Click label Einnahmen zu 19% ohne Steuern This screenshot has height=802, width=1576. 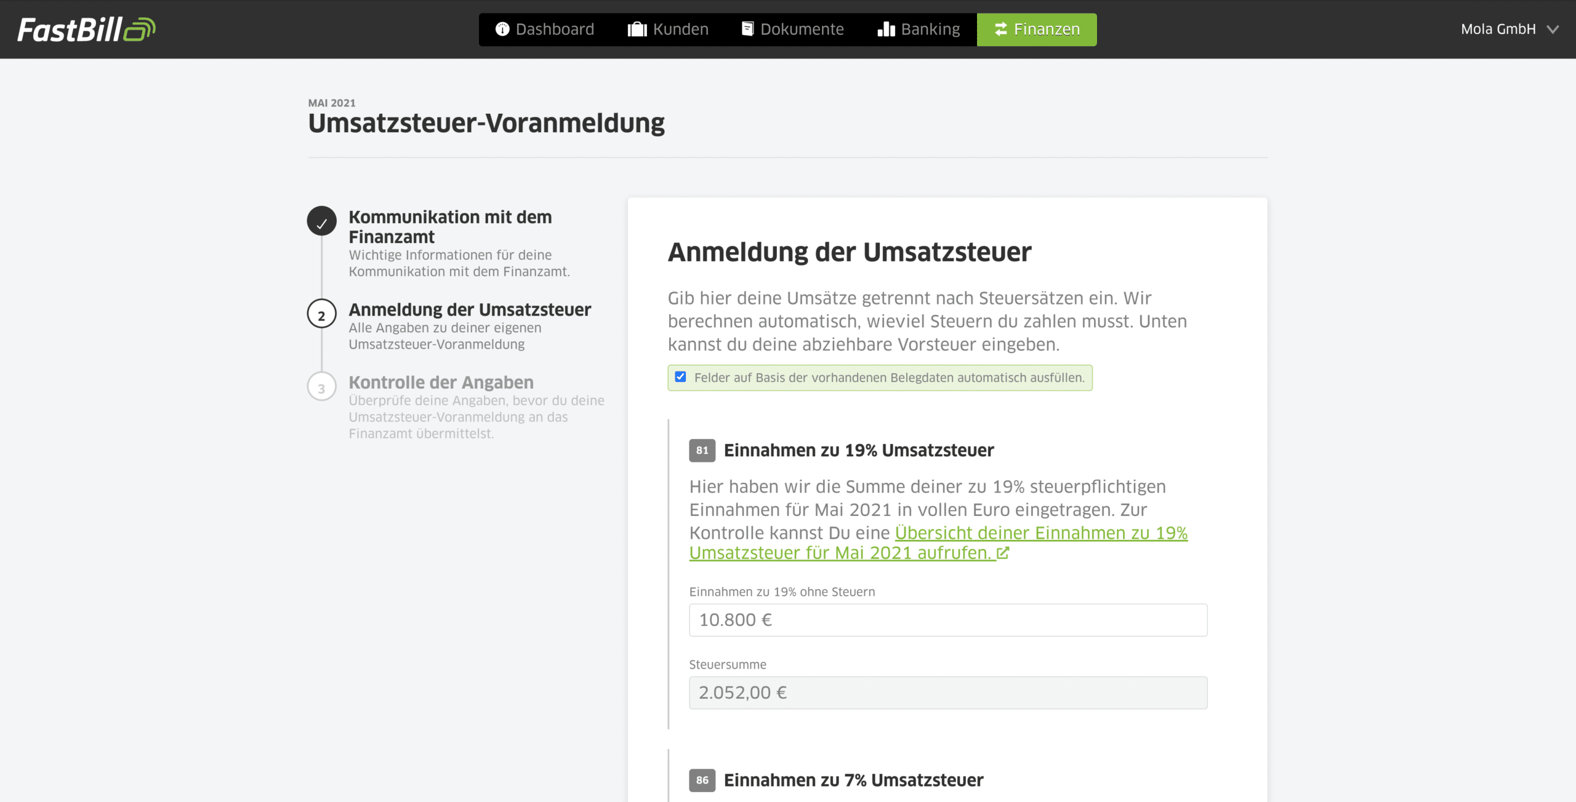(x=782, y=592)
